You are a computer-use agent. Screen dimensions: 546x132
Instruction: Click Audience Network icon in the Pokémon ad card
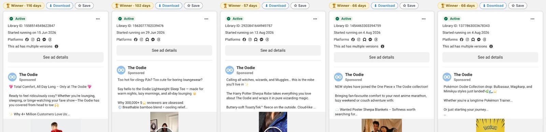[473, 39]
